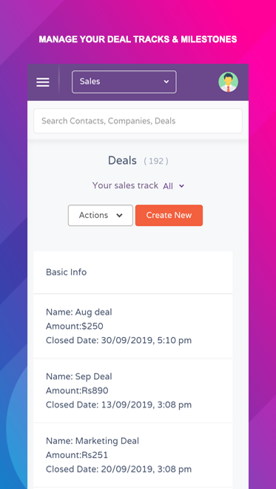Open the Actions dropdown

(x=101, y=215)
